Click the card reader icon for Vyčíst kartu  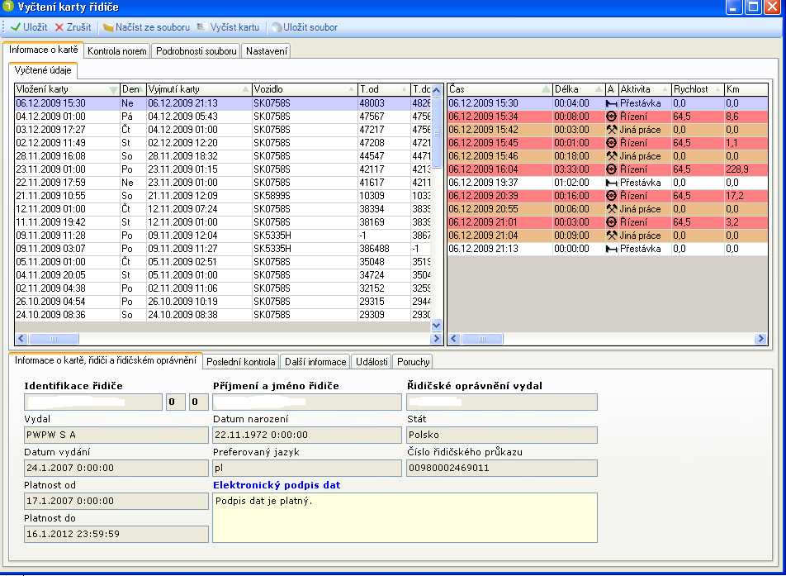[x=202, y=27]
